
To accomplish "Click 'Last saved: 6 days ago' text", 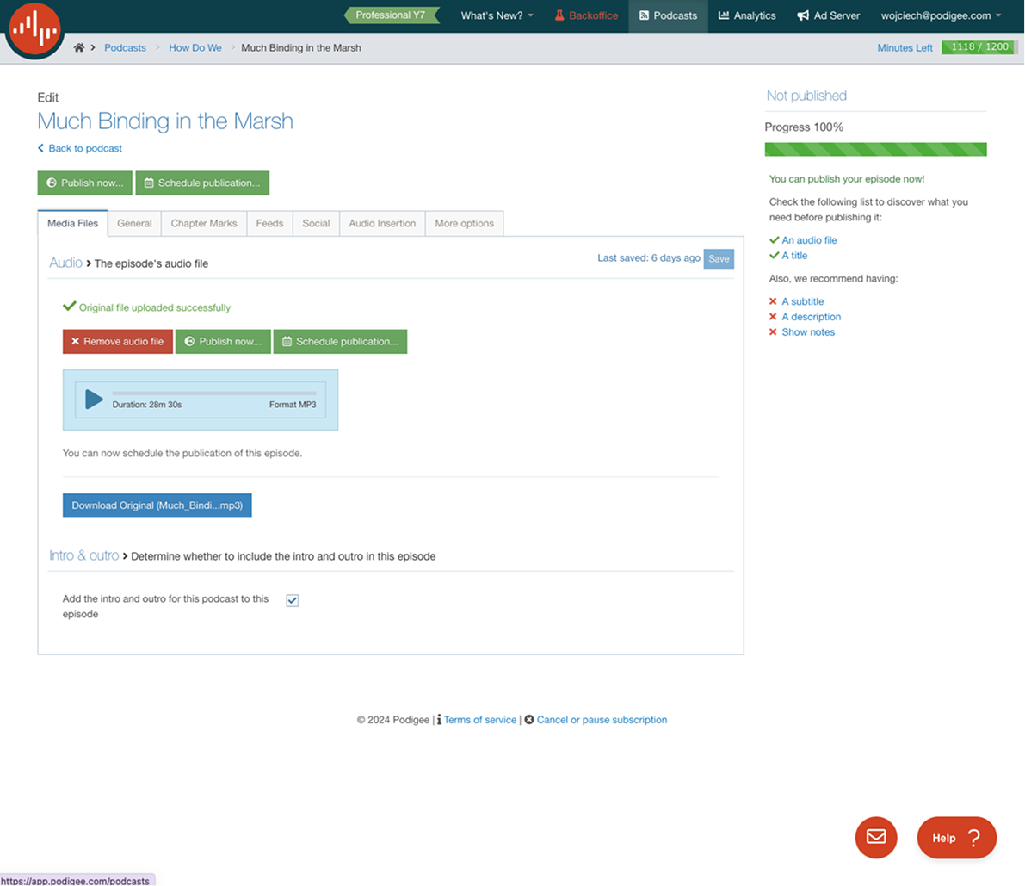I will (x=648, y=258).
